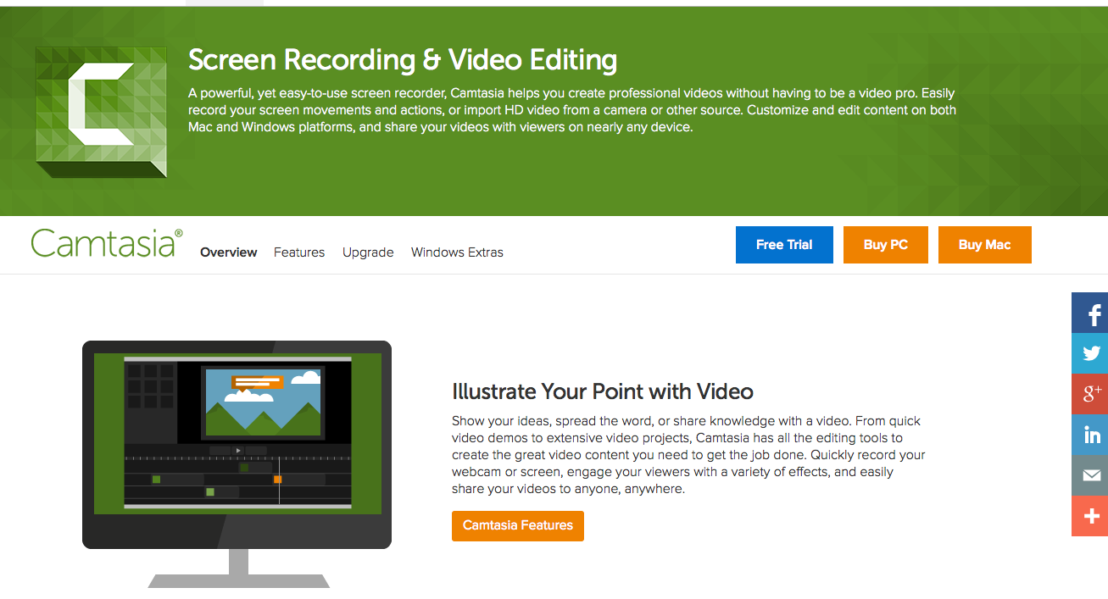Open the Windows Extras tab
The width and height of the screenshot is (1108, 599).
click(x=457, y=252)
